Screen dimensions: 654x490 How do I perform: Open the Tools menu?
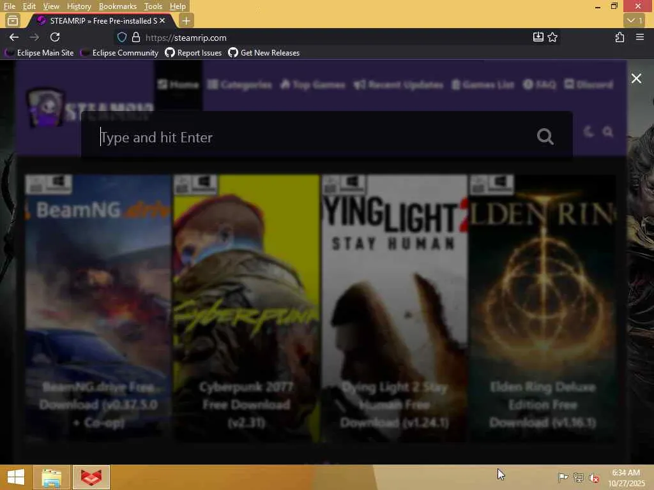click(153, 6)
